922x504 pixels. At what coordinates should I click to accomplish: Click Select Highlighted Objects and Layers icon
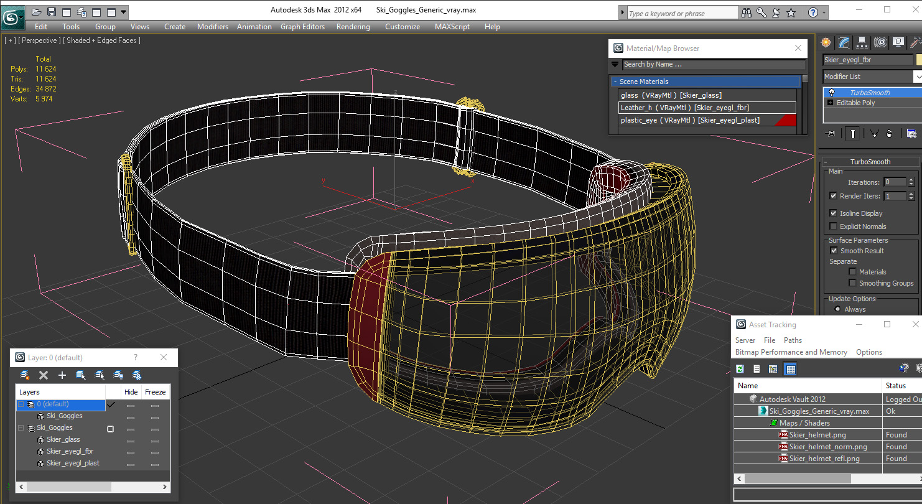point(81,375)
